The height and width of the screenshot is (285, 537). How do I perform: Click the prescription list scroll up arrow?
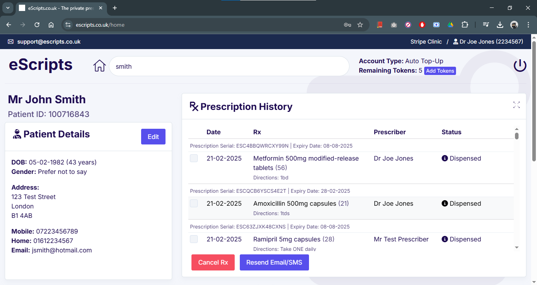click(517, 129)
